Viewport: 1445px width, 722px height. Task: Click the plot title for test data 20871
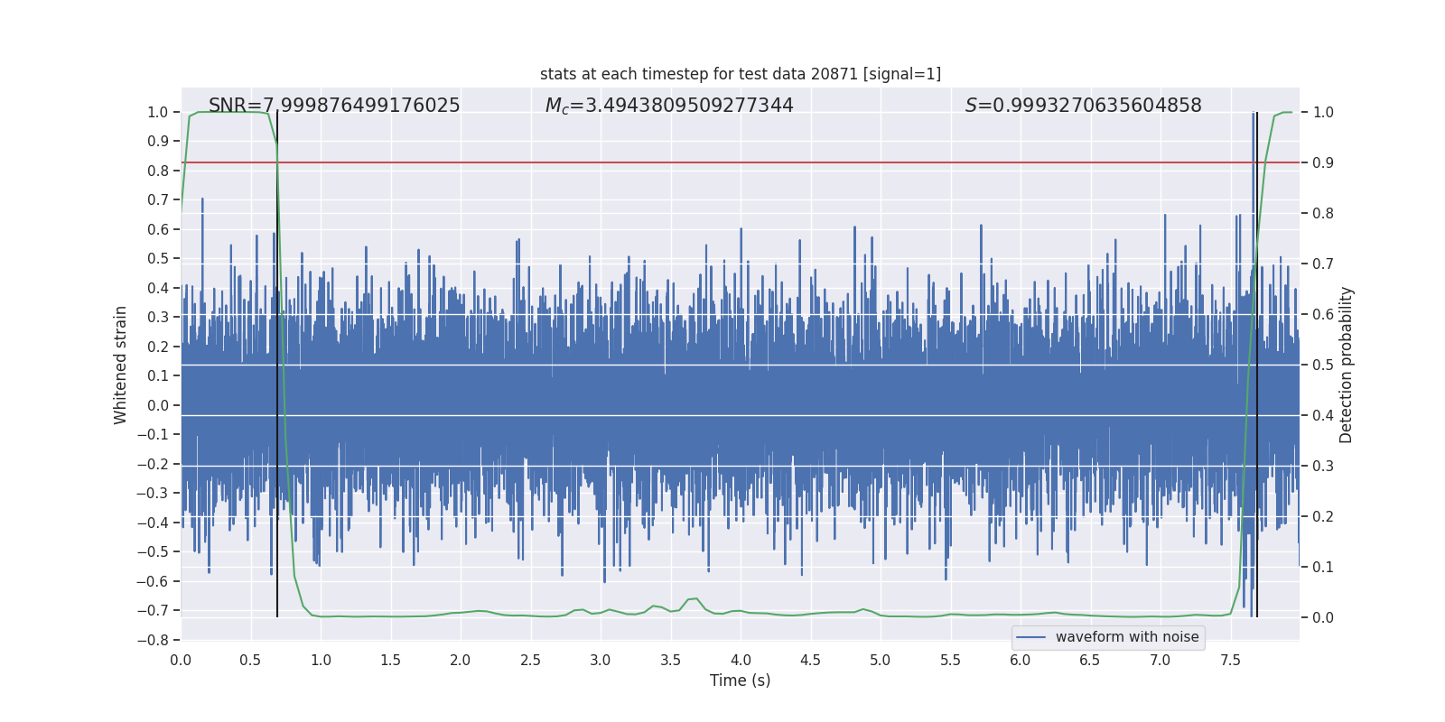coord(740,74)
